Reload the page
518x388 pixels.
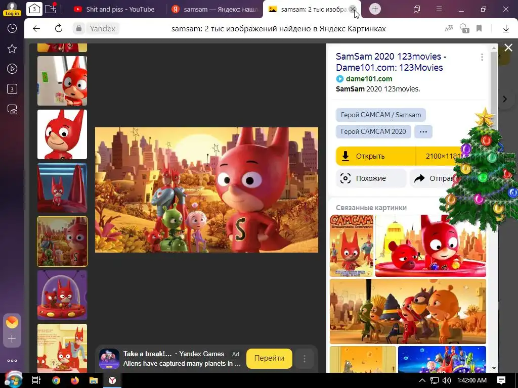59,28
